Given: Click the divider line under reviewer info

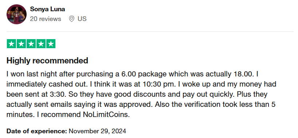Looking at the screenshot, I should click(x=150, y=32).
